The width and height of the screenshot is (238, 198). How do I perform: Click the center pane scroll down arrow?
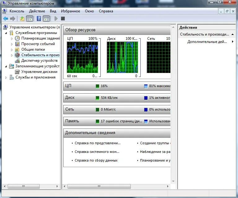(x=173, y=181)
